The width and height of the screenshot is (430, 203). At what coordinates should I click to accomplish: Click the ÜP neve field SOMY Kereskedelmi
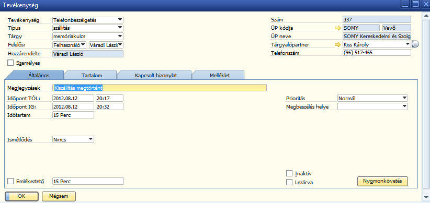[377, 36]
